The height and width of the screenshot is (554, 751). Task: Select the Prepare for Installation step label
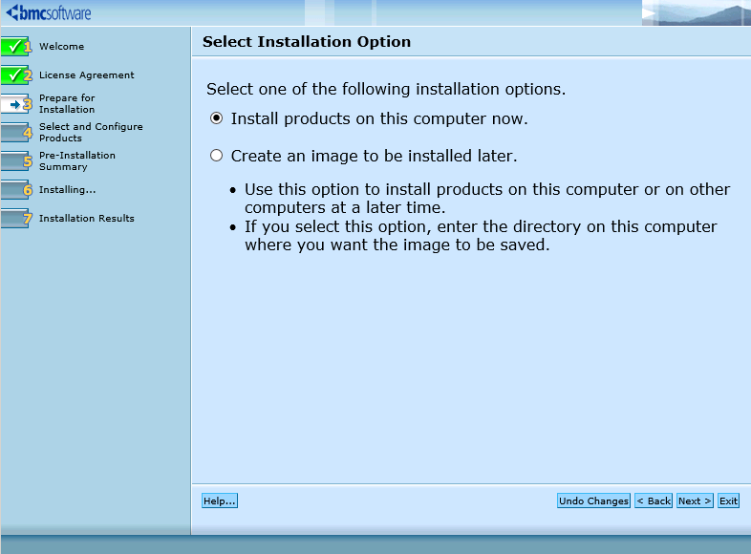pos(67,104)
